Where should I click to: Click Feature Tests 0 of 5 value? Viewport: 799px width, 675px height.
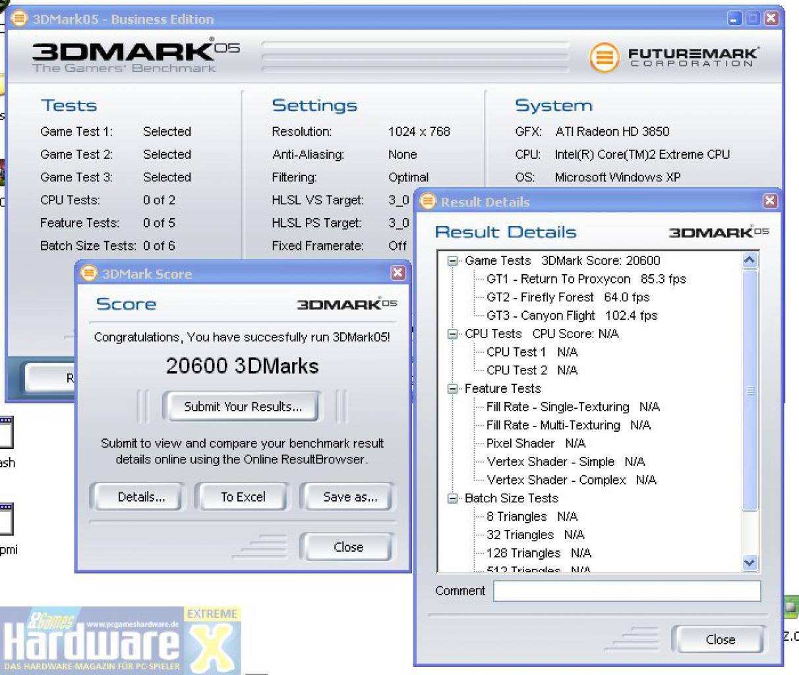coord(159,223)
